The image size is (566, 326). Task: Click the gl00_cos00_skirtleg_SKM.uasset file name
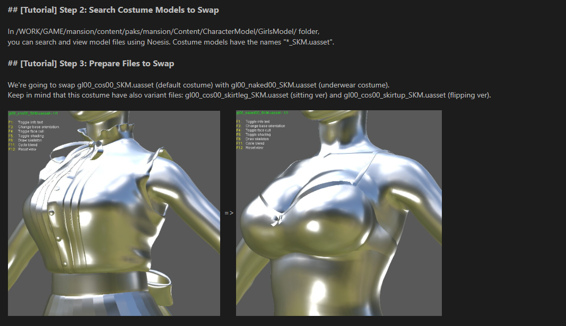pos(237,95)
